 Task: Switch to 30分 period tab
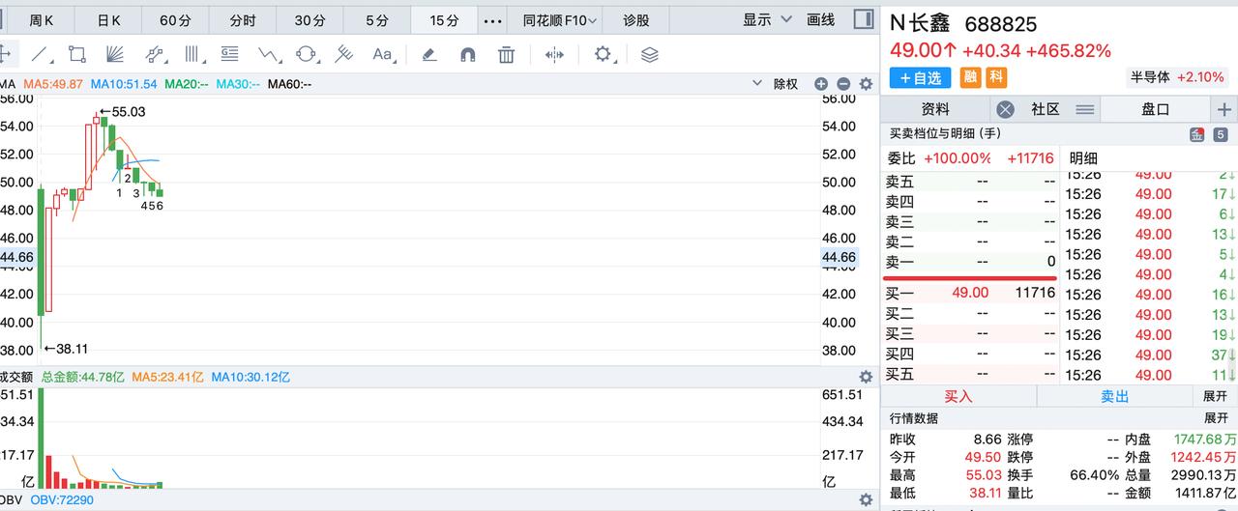pos(309,19)
